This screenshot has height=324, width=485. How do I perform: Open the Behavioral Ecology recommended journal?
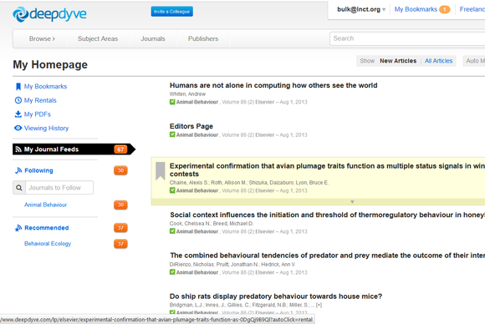tap(48, 244)
